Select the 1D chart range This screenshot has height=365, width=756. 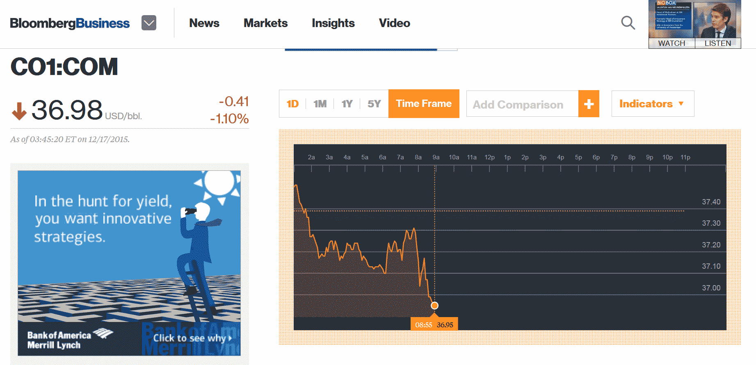click(292, 104)
